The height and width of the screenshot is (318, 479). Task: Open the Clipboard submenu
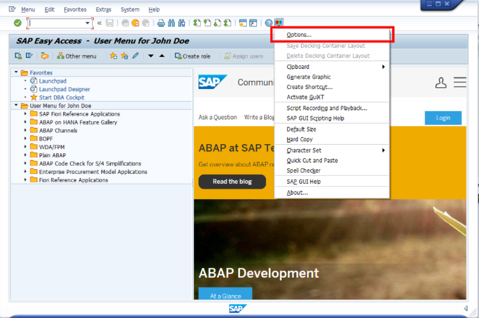pyautogui.click(x=332, y=67)
